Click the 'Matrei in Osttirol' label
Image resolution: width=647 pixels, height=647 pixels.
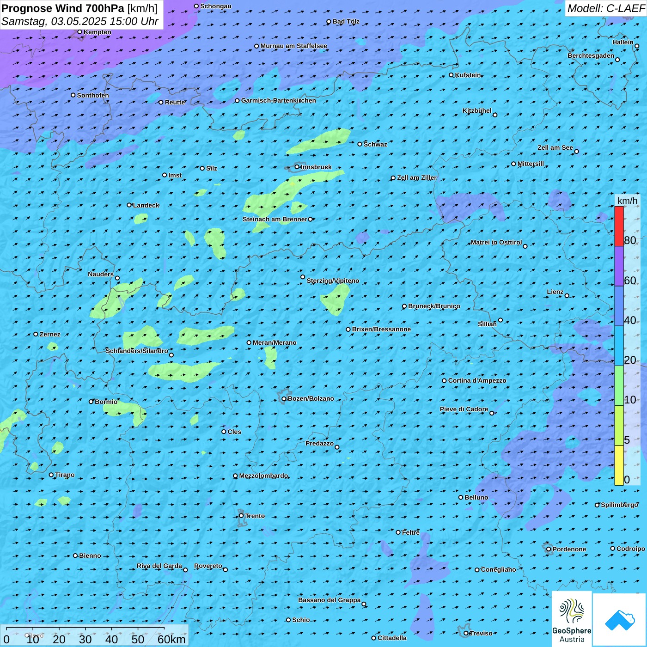(496, 242)
